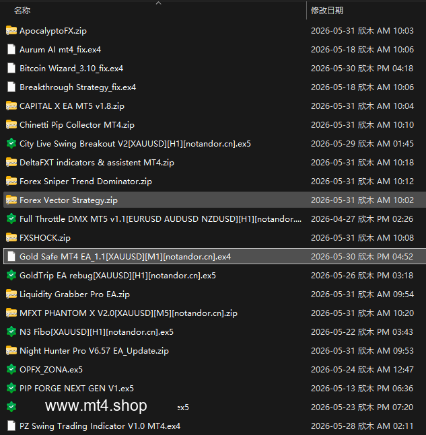Click the FXSHOCK.zip folder icon
Image resolution: width=426 pixels, height=435 pixels.
[x=11, y=238]
